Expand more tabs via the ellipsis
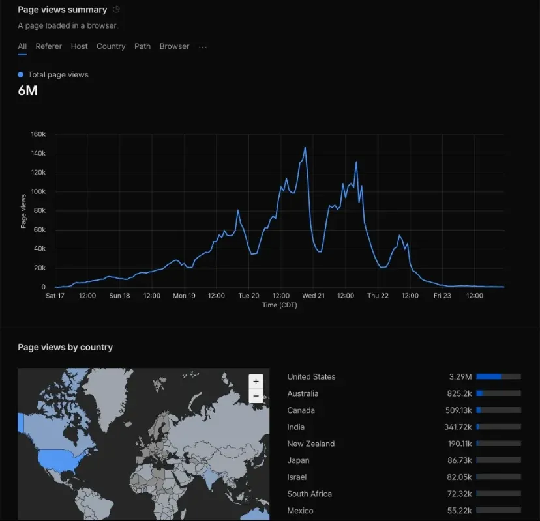The height and width of the screenshot is (521, 540). 203,47
